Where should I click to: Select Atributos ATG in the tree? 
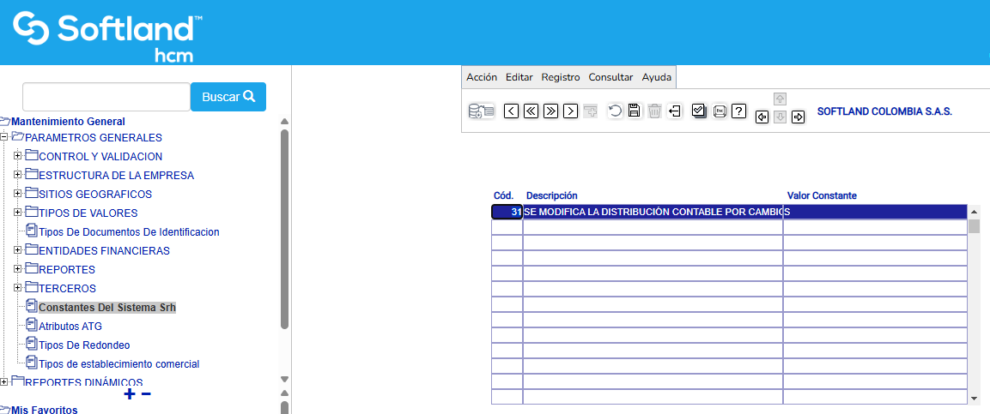(70, 326)
